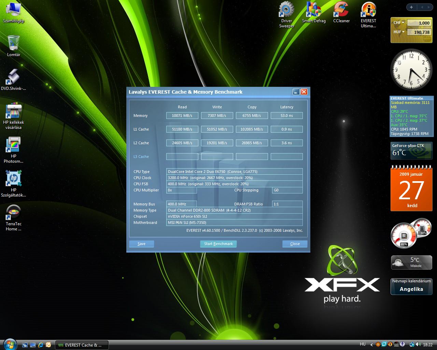The width and height of the screenshot is (437, 350).
Task: Select the EVEREST Ultimate desktop shortcut
Action: (368, 14)
